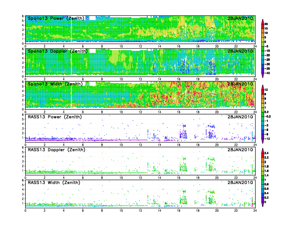Image resolution: width=293 pixels, height=226 pixels.
Task: Click the purple bottom arrow of the first colorbar
Action: pyautogui.click(x=263, y=75)
